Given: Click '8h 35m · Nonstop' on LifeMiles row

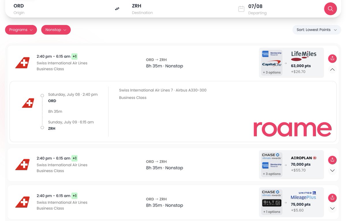Looking at the screenshot, I should [x=164, y=66].
